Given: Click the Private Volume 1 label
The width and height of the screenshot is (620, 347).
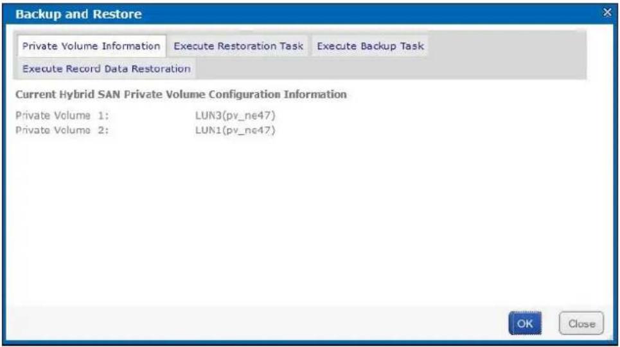Looking at the screenshot, I should [x=62, y=116].
